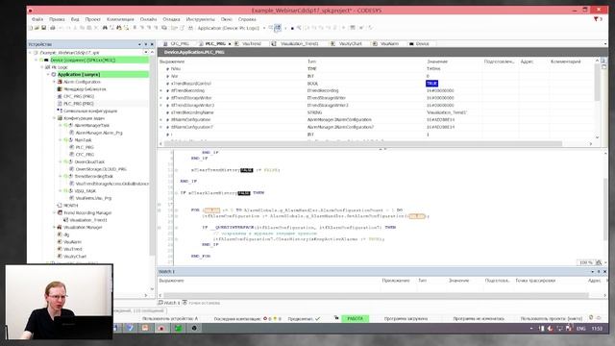Open the Правка menu
615x346 pixels.
[x=57, y=19]
